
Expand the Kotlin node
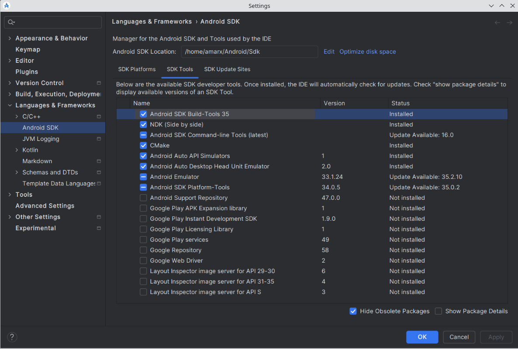(x=17, y=150)
